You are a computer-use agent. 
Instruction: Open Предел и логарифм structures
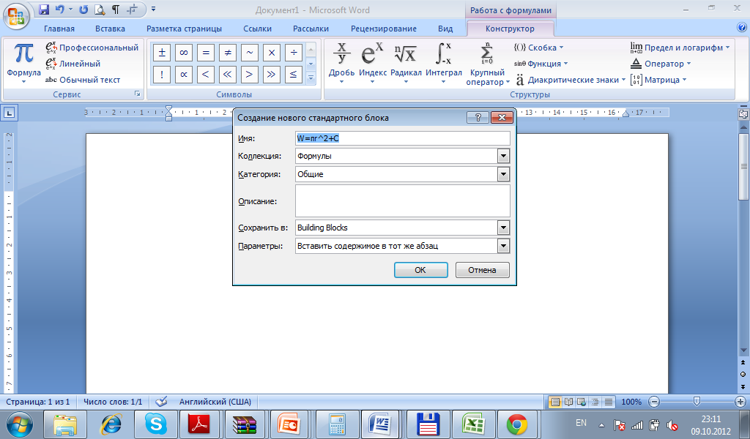(x=680, y=48)
